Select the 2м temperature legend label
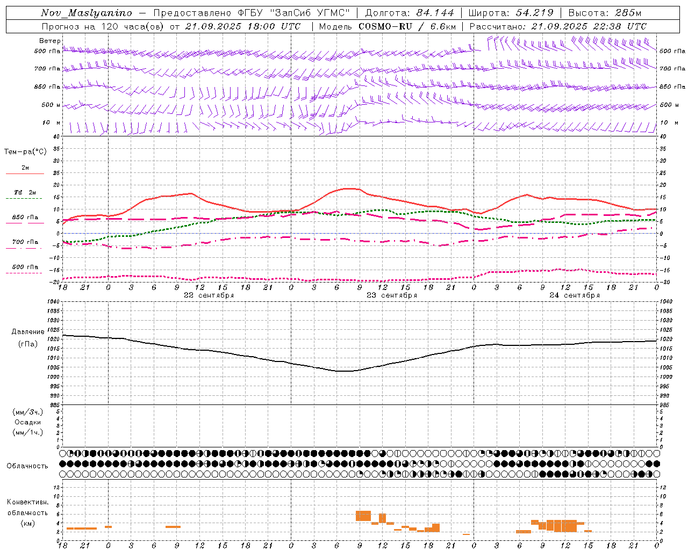 pyautogui.click(x=25, y=168)
